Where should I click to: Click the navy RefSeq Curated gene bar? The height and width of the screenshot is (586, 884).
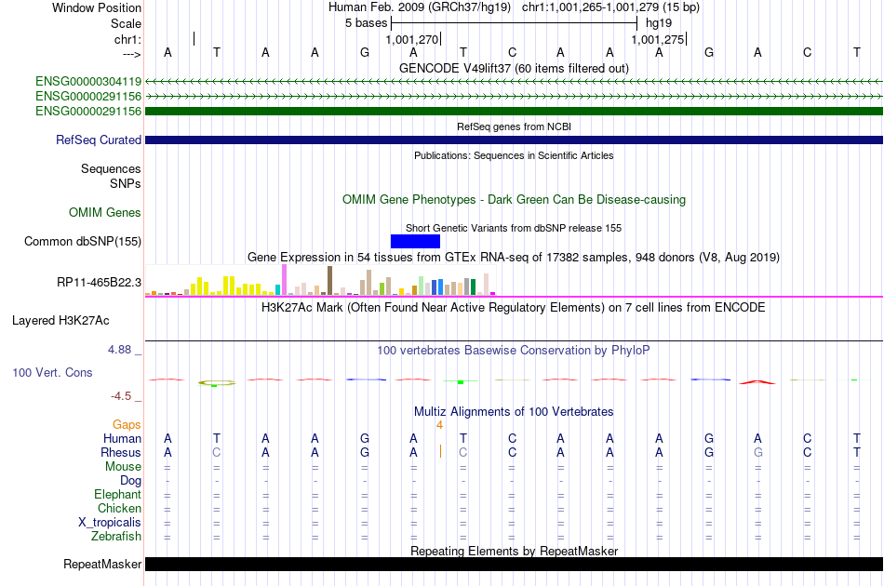point(514,140)
